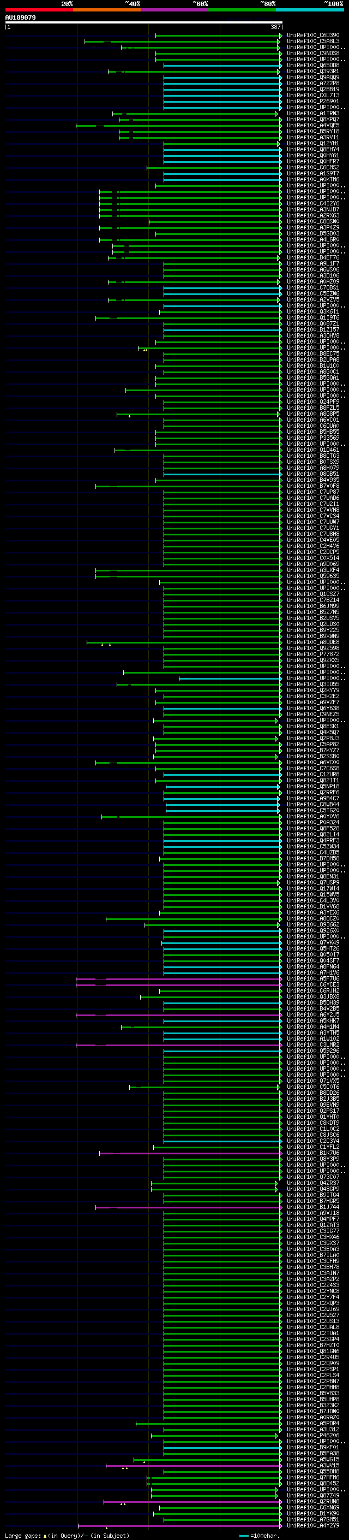This screenshot has height=1540, width=349.
Task: Select the UniRef100_C6YCE3 label
Action: pos(312,985)
